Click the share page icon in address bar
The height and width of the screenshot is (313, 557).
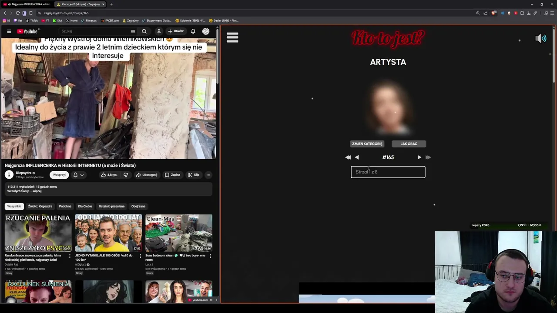pos(485,13)
